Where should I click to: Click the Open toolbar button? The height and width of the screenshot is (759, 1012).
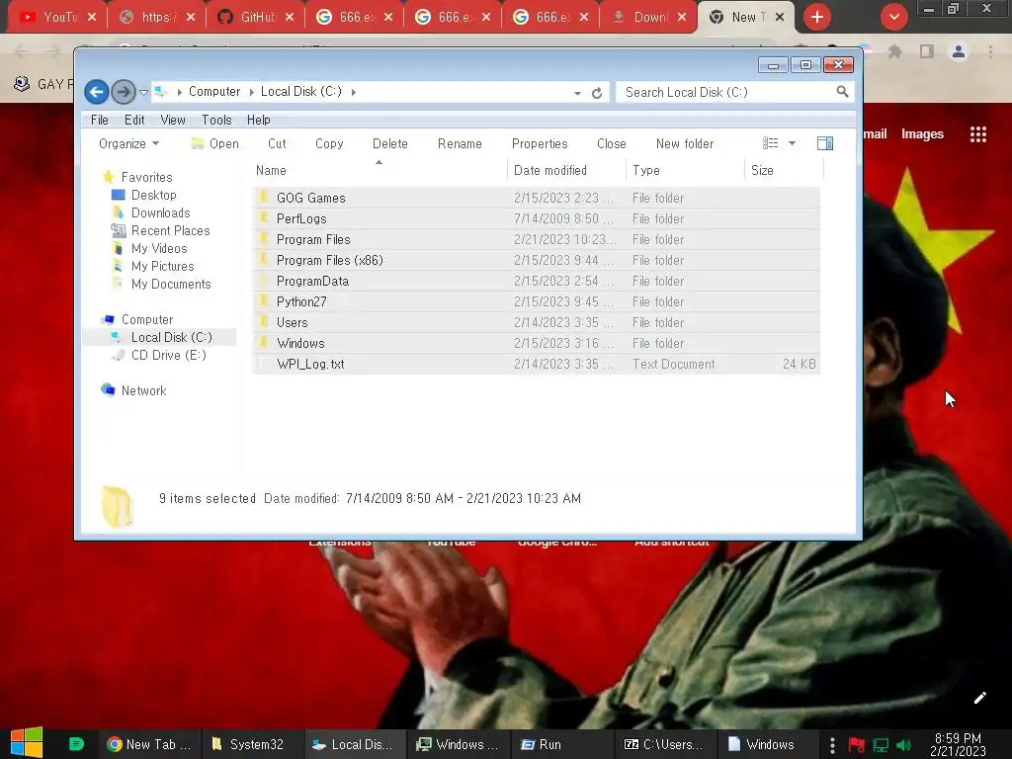(x=214, y=143)
